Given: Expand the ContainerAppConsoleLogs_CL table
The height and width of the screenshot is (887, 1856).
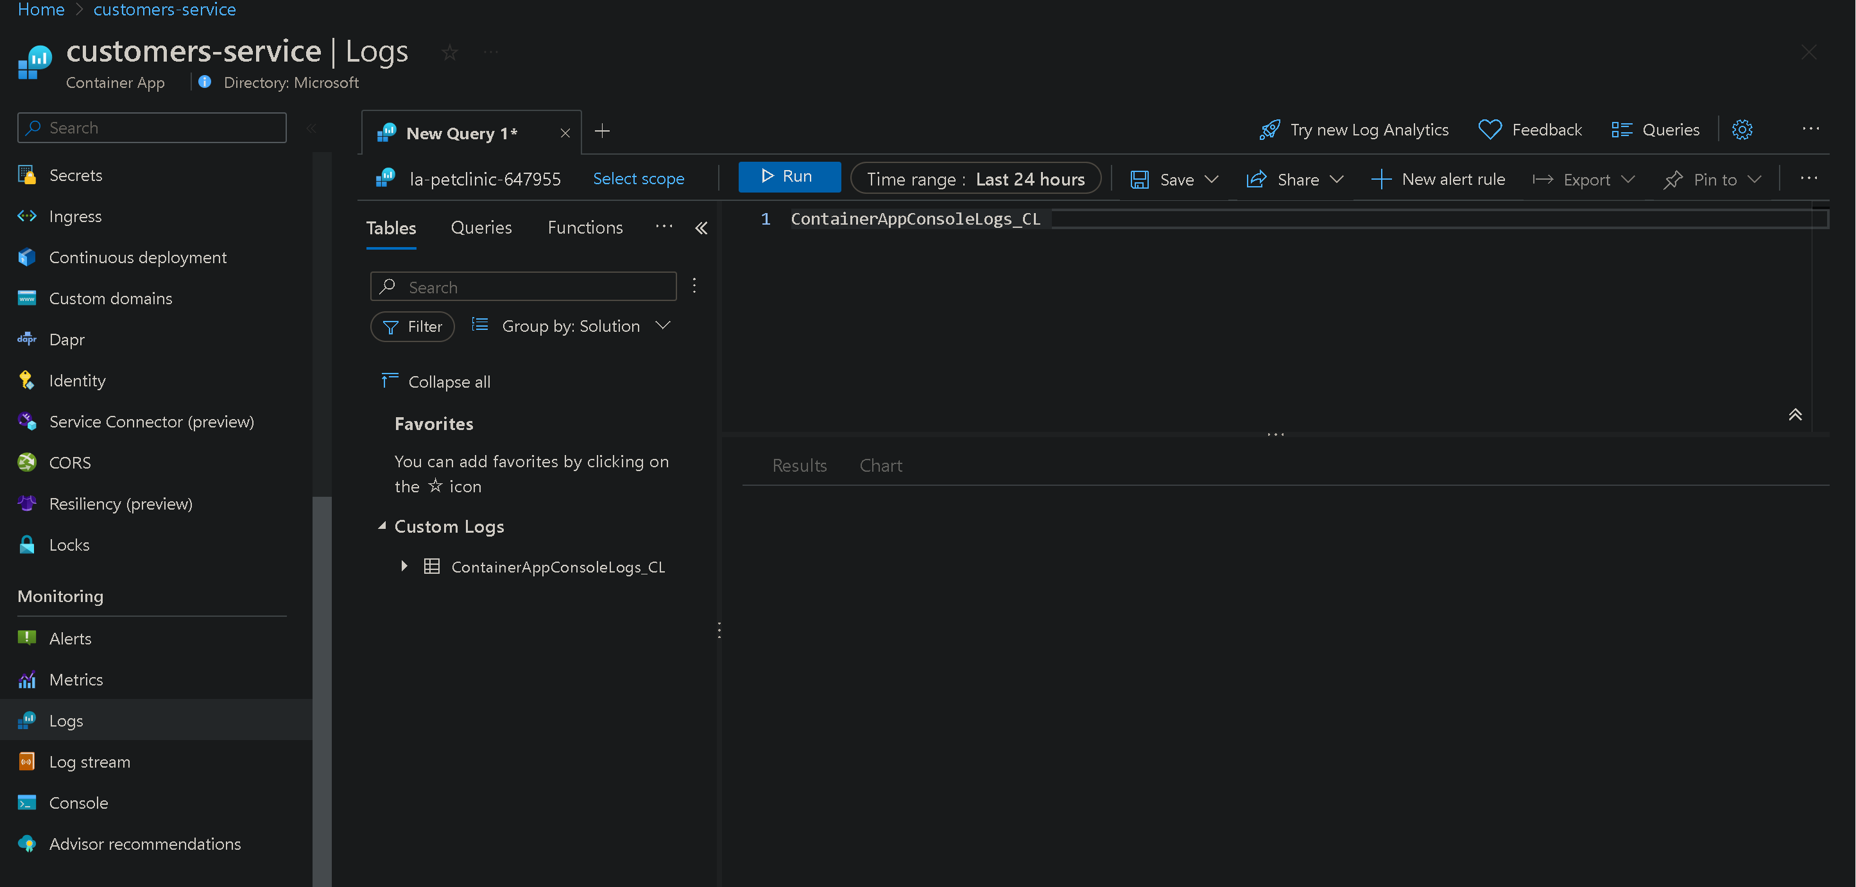Looking at the screenshot, I should click(x=404, y=566).
